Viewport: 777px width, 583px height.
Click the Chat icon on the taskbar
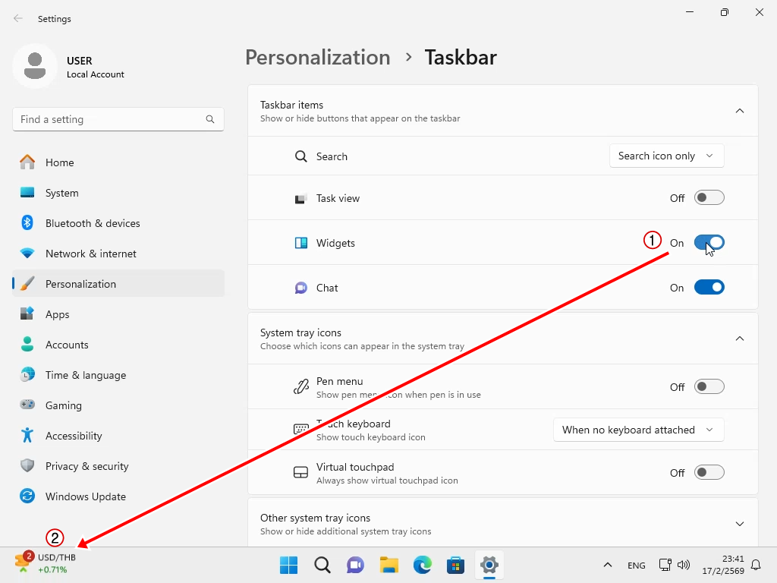pyautogui.click(x=355, y=565)
